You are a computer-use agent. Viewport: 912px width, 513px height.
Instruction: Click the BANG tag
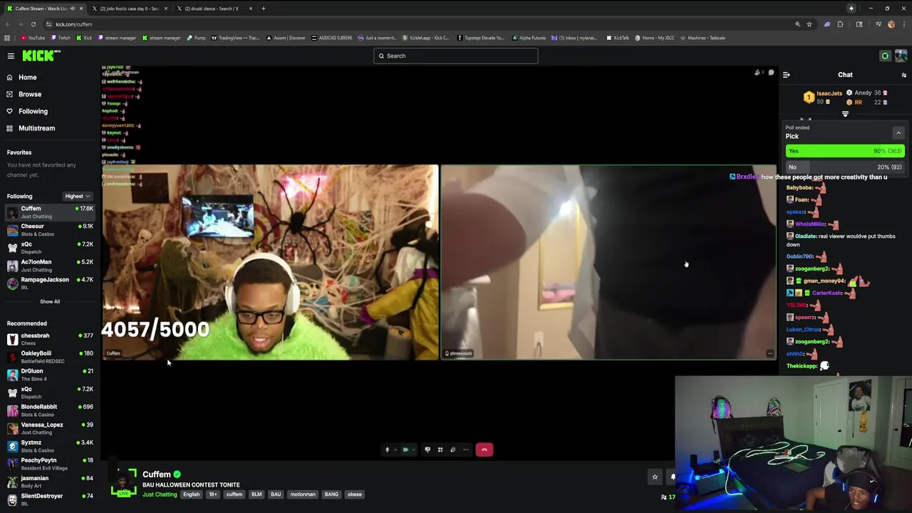click(331, 494)
